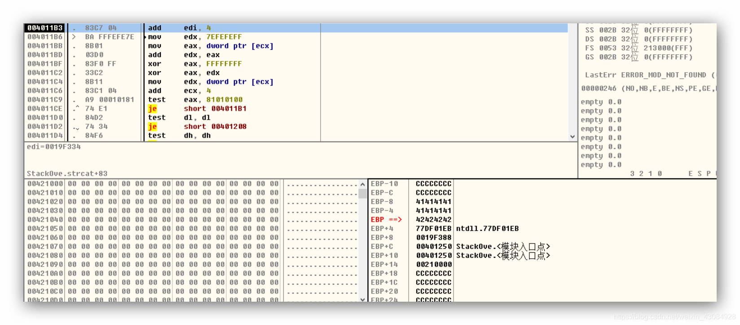
Task: Select the test dl, dl instruction
Action: coord(179,117)
